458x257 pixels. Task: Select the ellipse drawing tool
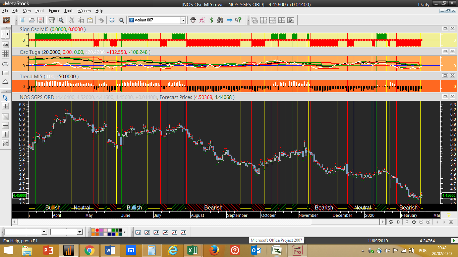(x=5, y=64)
